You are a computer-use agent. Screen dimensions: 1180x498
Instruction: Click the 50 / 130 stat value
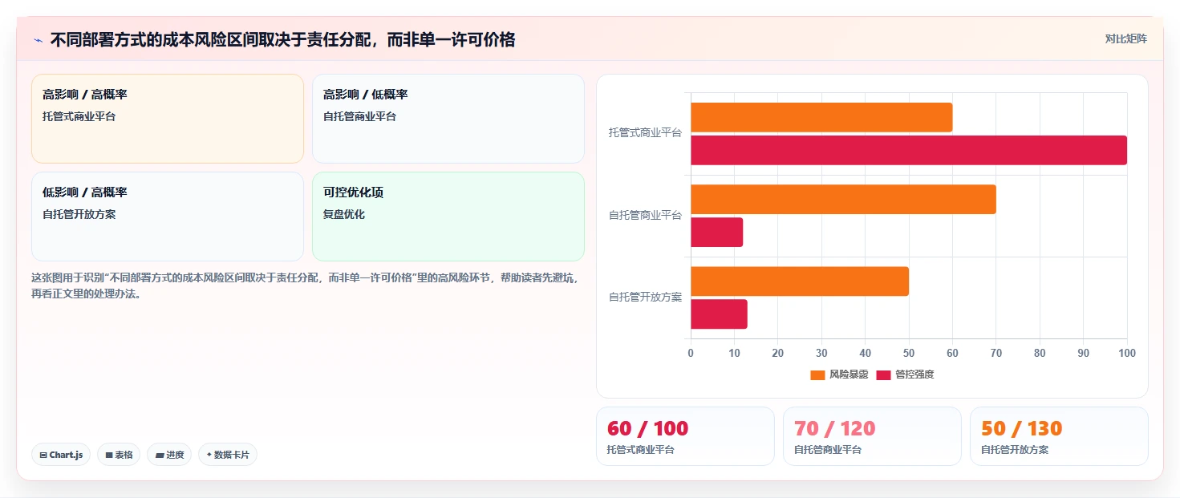coord(1021,428)
